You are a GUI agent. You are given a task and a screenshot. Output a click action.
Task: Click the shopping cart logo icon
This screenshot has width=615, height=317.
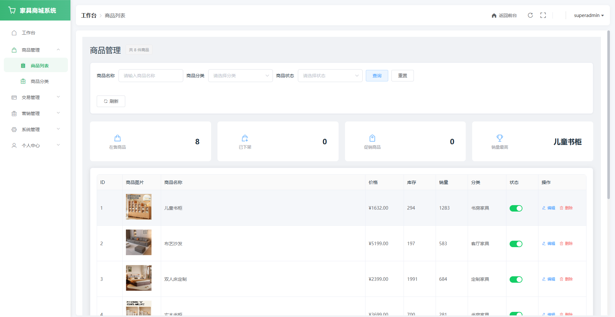(x=12, y=10)
